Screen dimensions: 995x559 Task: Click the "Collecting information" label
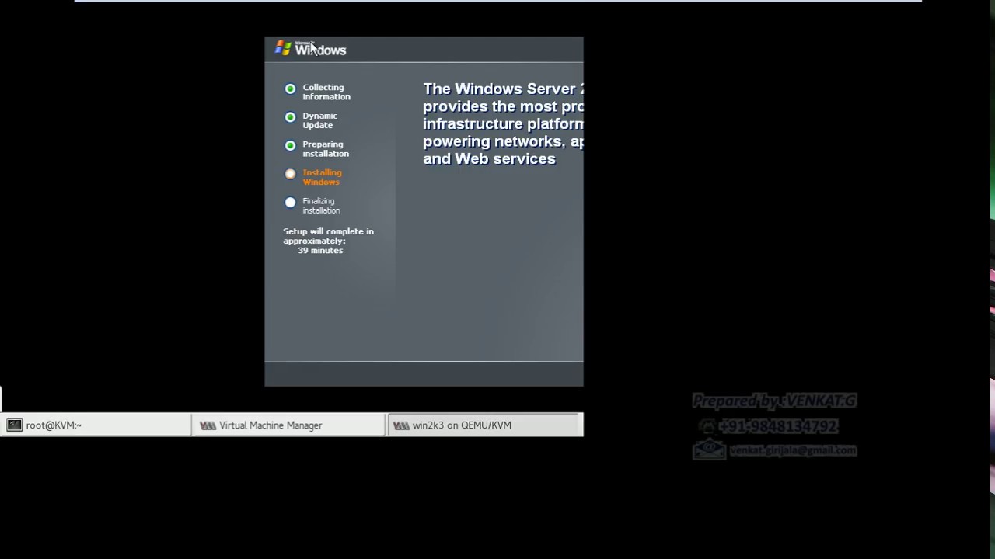[x=326, y=92]
